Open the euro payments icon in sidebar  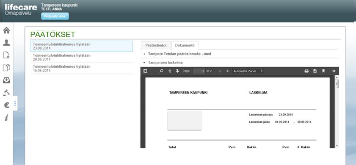click(7, 105)
